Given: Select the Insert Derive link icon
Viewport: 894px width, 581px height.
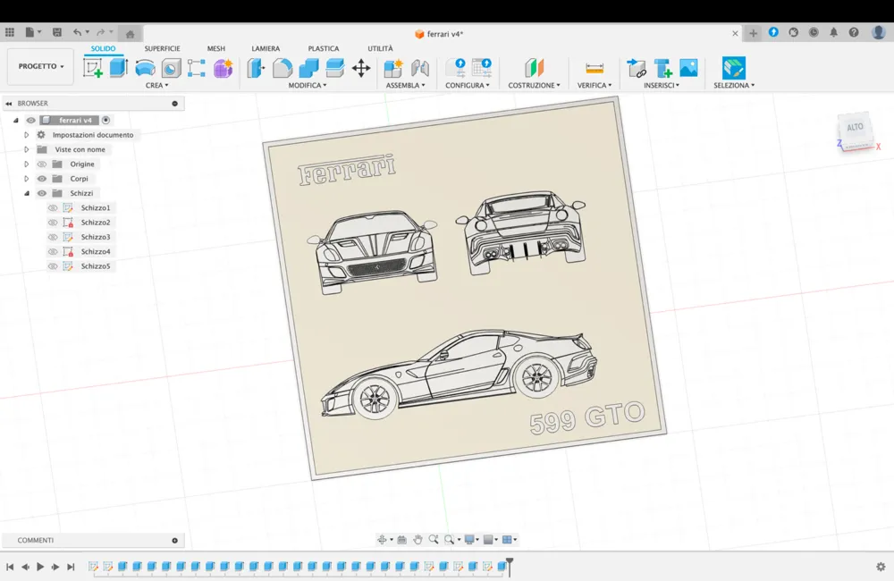Looking at the screenshot, I should point(637,68).
